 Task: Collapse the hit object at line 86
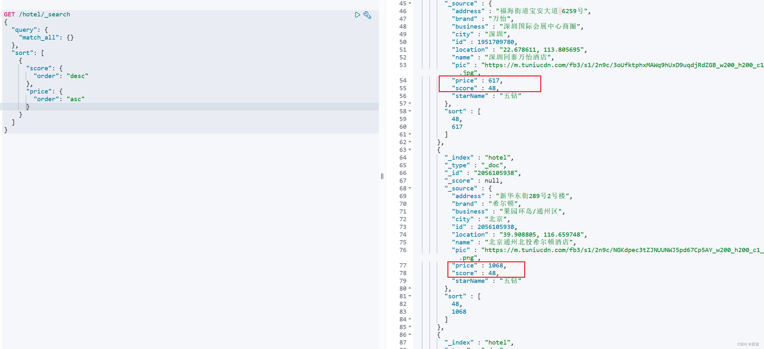point(410,335)
